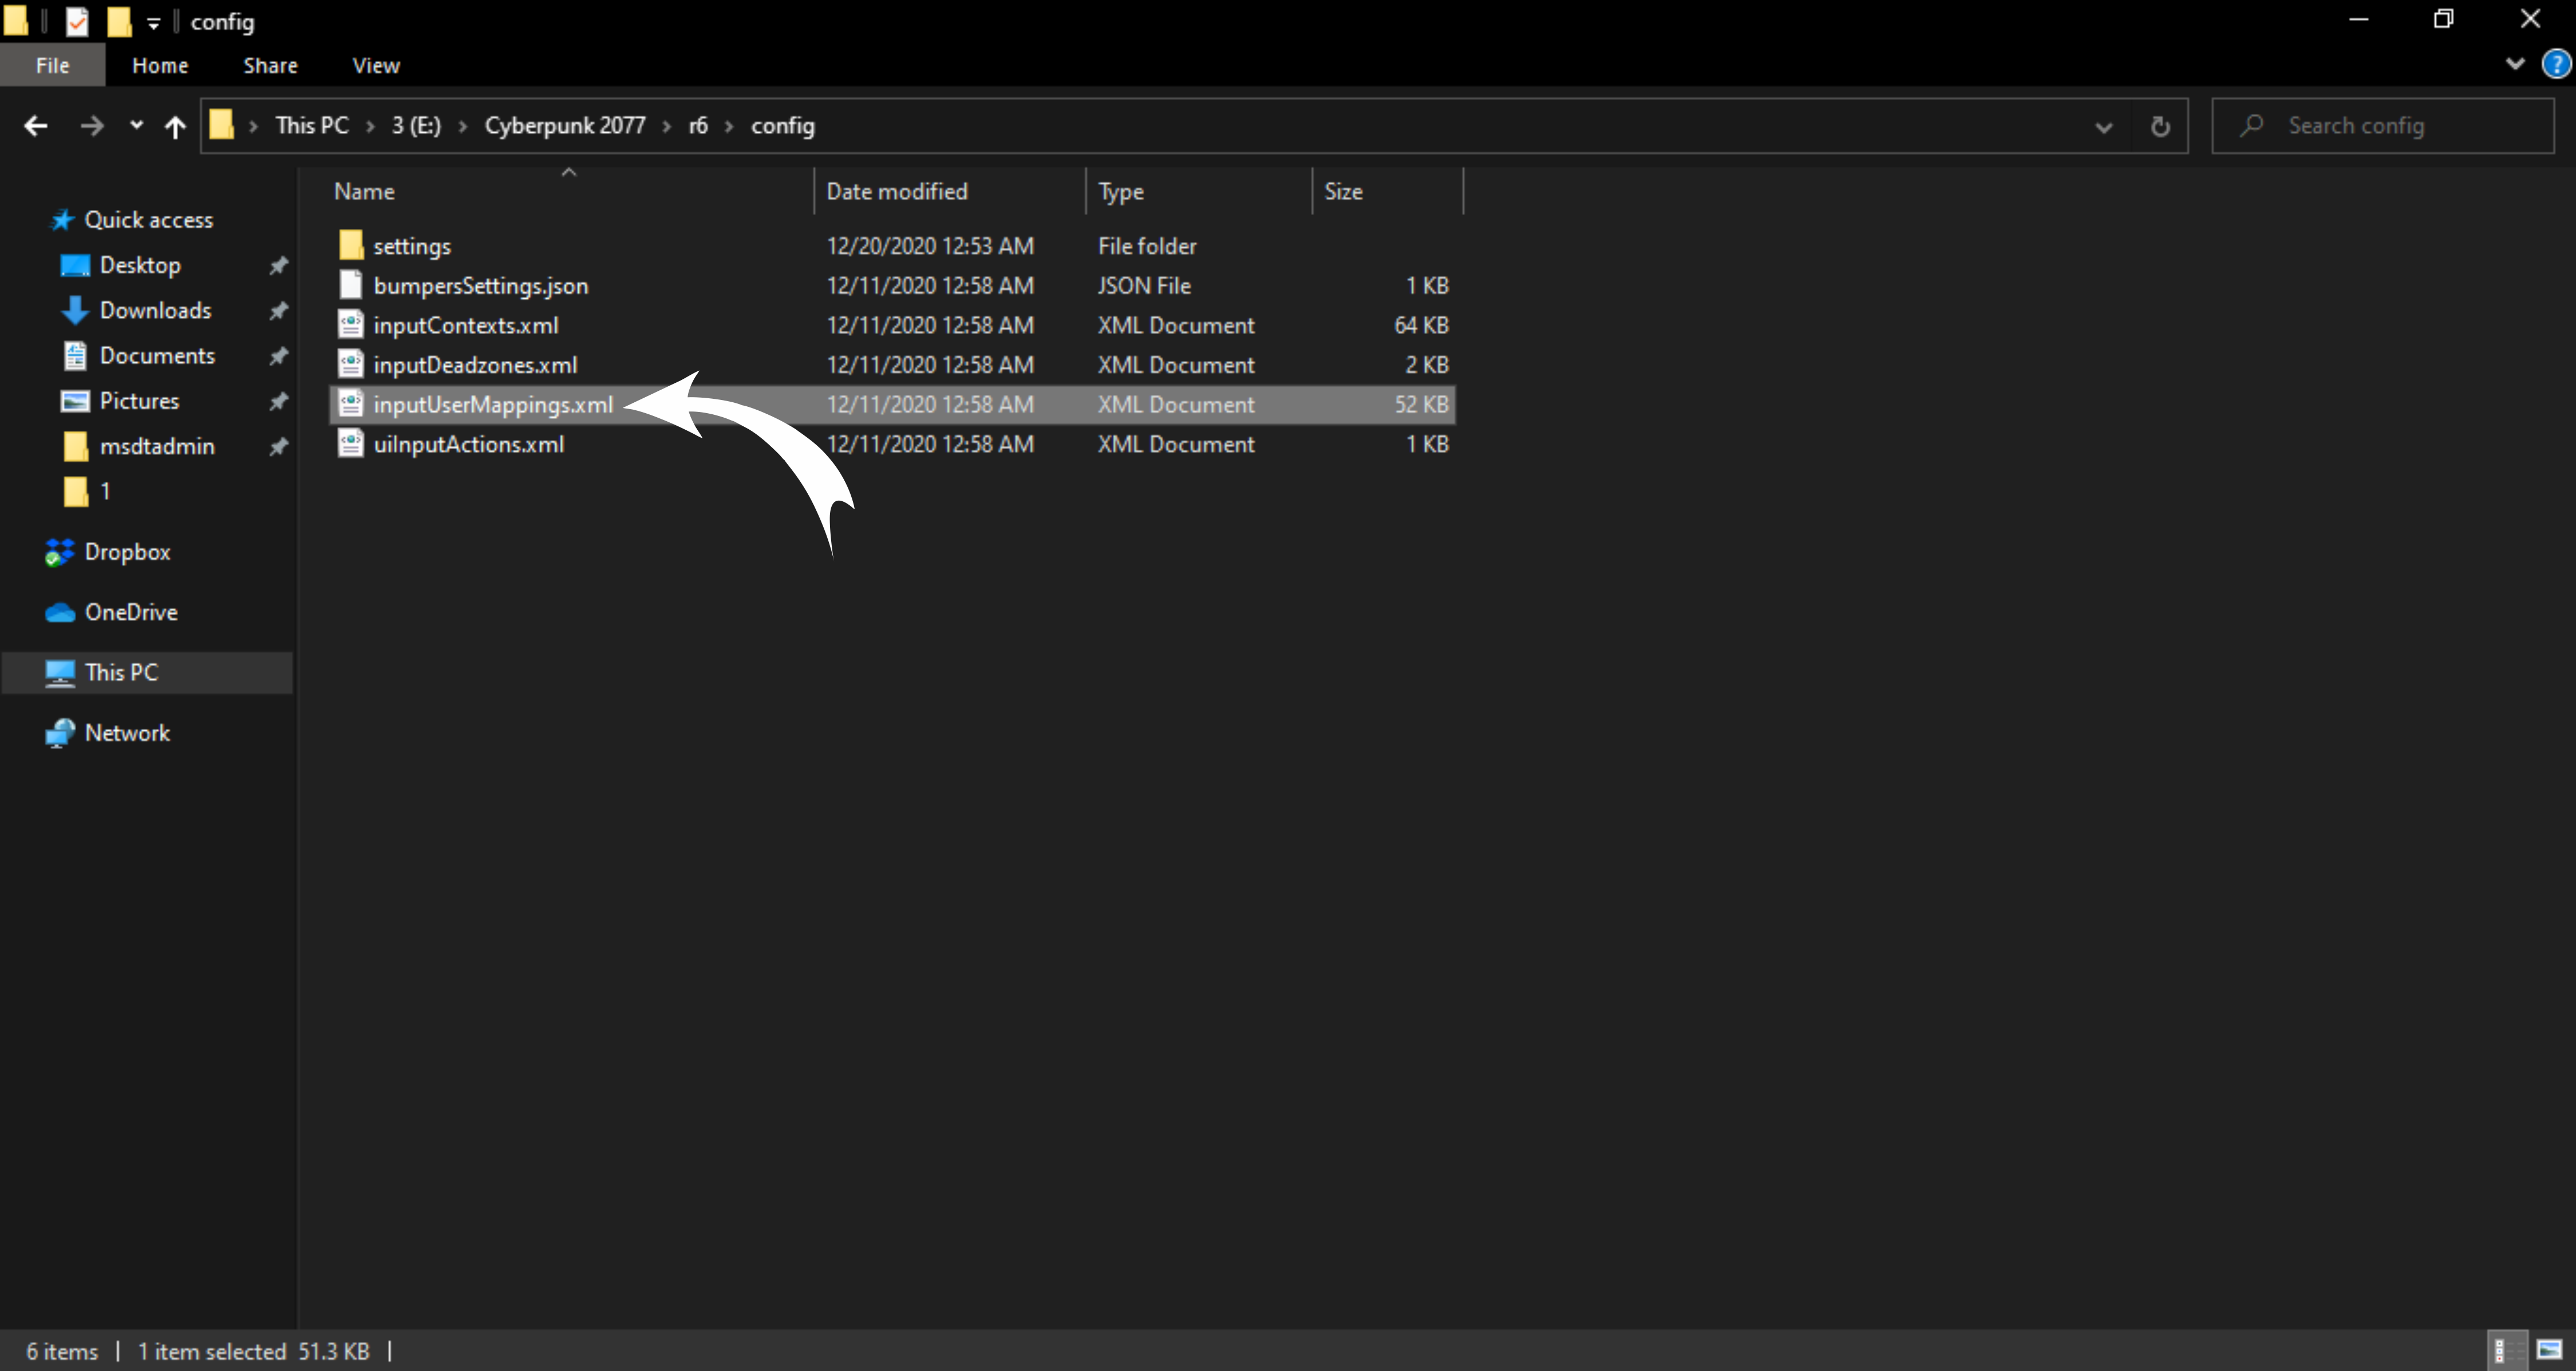2576x1371 pixels.
Task: Open the Customize Quick Access Toolbar dropdown
Action: [x=153, y=22]
